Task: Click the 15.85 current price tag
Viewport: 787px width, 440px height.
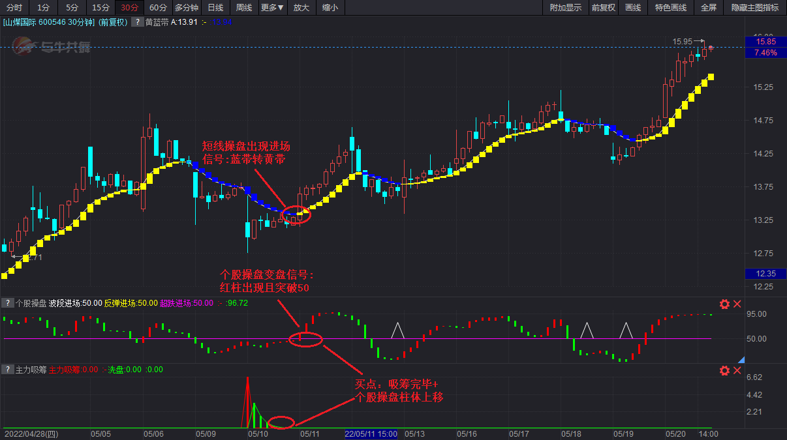Action: pos(765,42)
